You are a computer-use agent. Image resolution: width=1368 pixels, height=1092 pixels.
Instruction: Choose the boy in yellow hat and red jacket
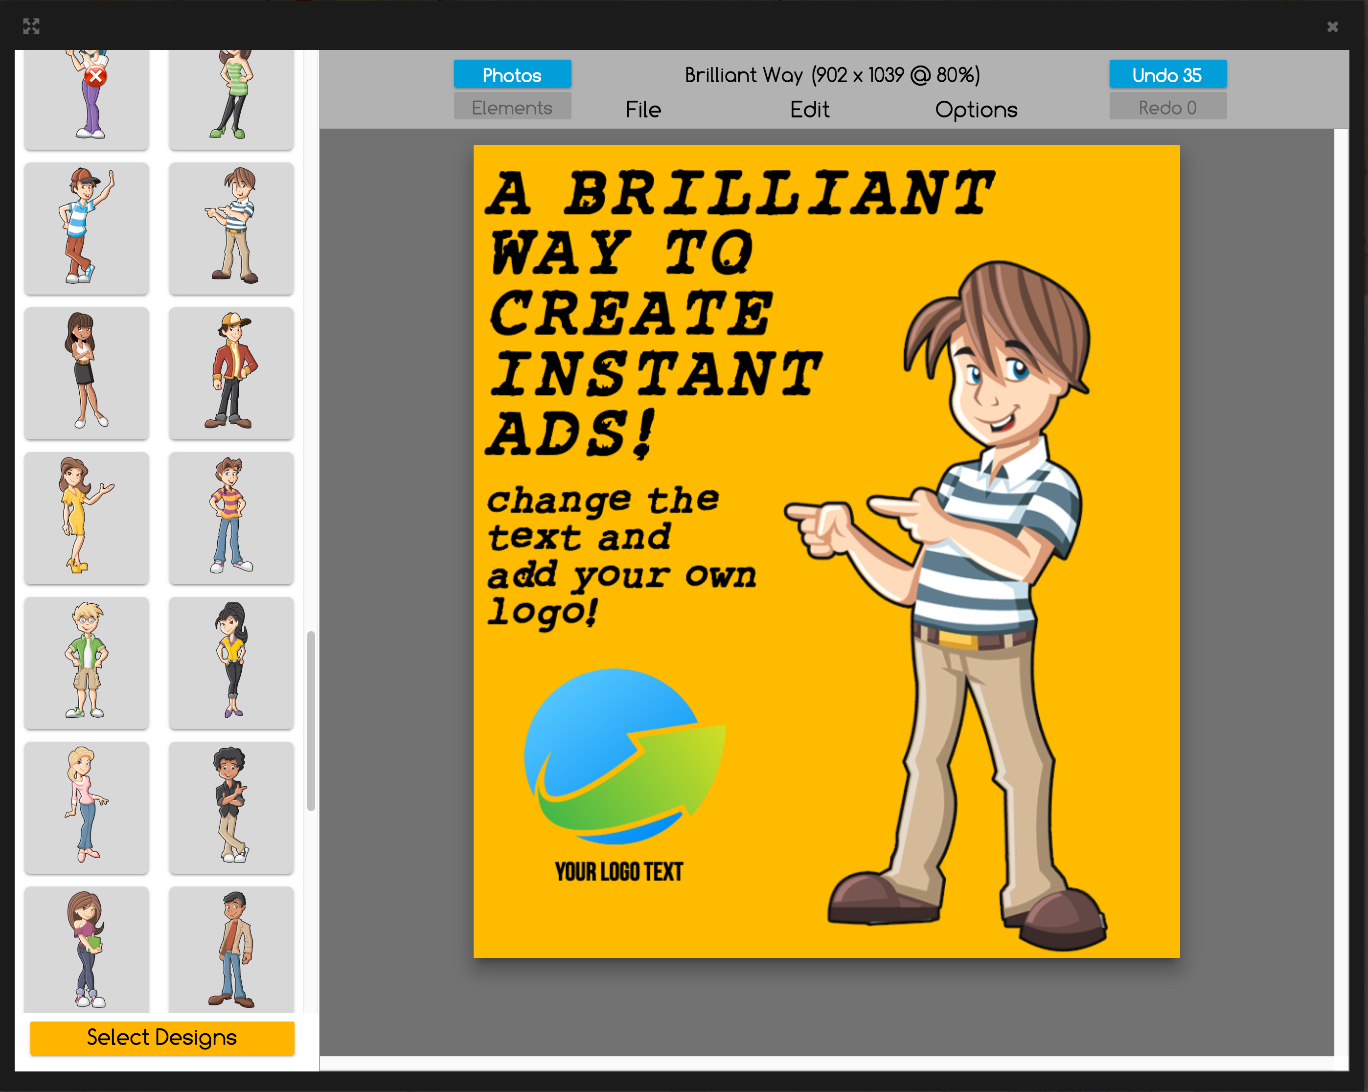click(x=231, y=373)
